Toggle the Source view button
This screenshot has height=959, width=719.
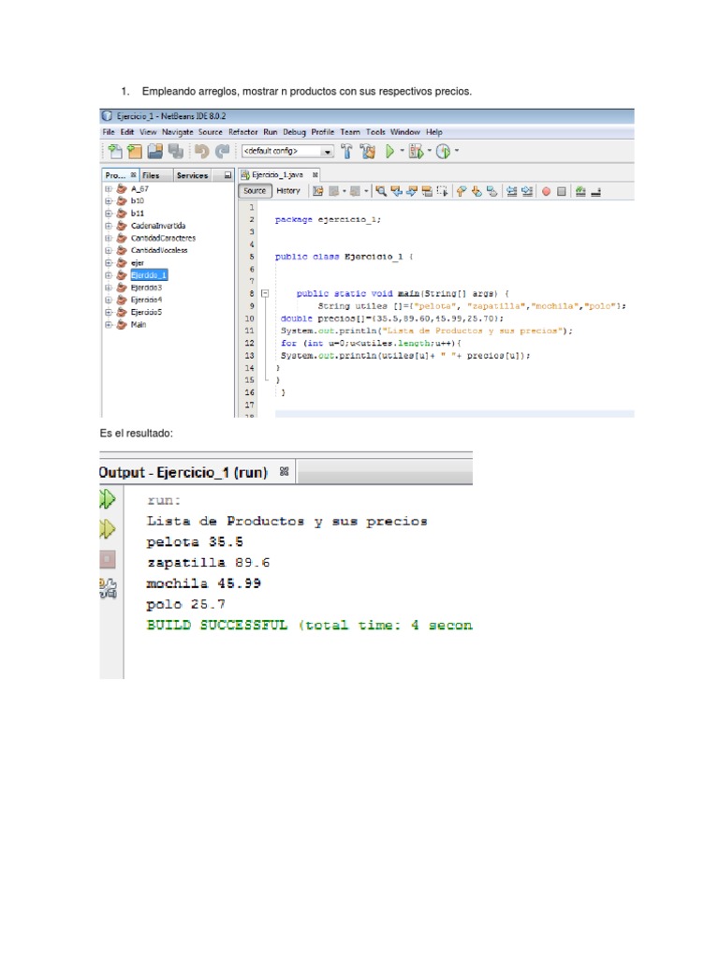(257, 191)
